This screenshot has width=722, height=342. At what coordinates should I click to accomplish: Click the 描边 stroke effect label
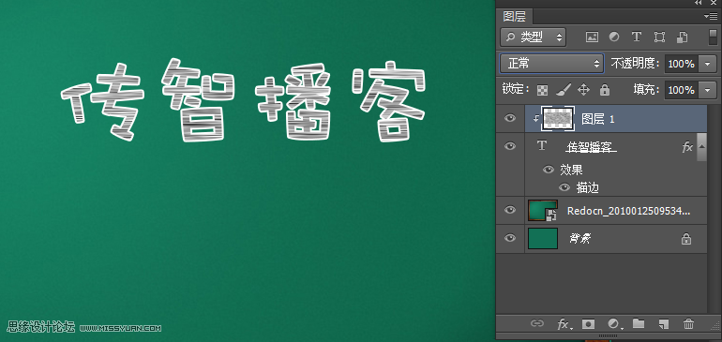point(588,187)
